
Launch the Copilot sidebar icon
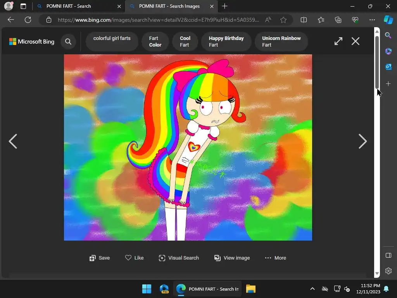pyautogui.click(x=388, y=20)
